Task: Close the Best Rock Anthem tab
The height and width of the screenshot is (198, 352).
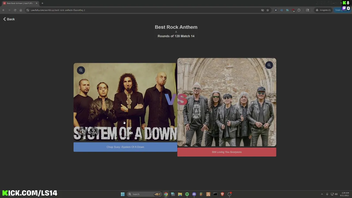Action: coord(37,3)
